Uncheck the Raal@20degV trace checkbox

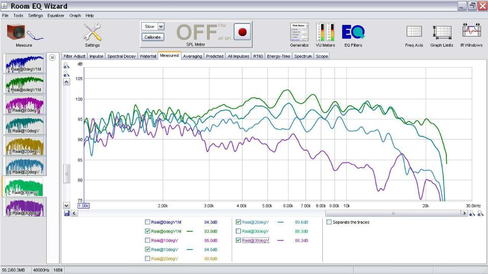[x=238, y=222]
